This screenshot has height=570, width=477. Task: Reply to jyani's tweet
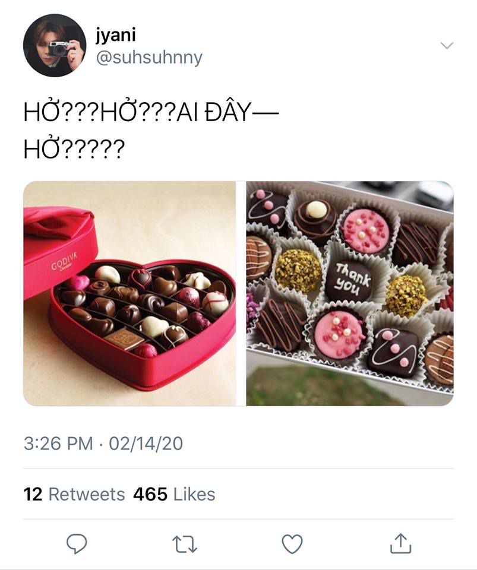pos(76,543)
